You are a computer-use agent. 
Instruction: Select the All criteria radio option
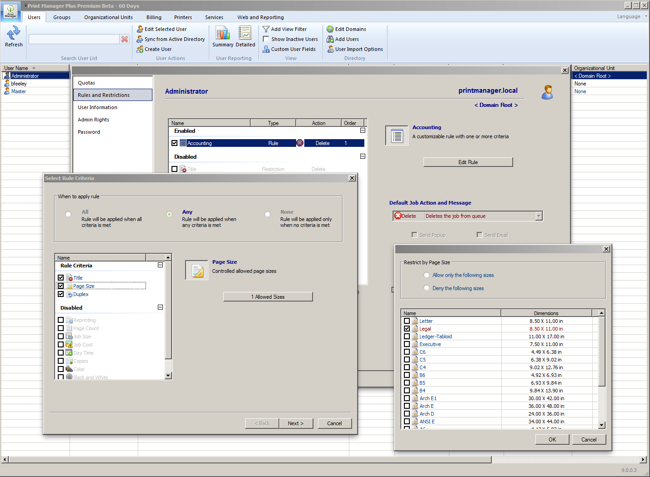[68, 214]
